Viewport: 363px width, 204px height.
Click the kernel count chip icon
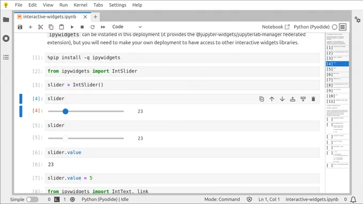73,199
